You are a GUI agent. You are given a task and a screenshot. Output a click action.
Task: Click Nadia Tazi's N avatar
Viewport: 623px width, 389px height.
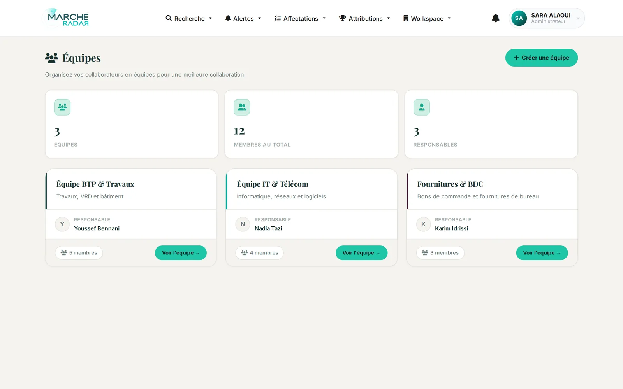(243, 224)
